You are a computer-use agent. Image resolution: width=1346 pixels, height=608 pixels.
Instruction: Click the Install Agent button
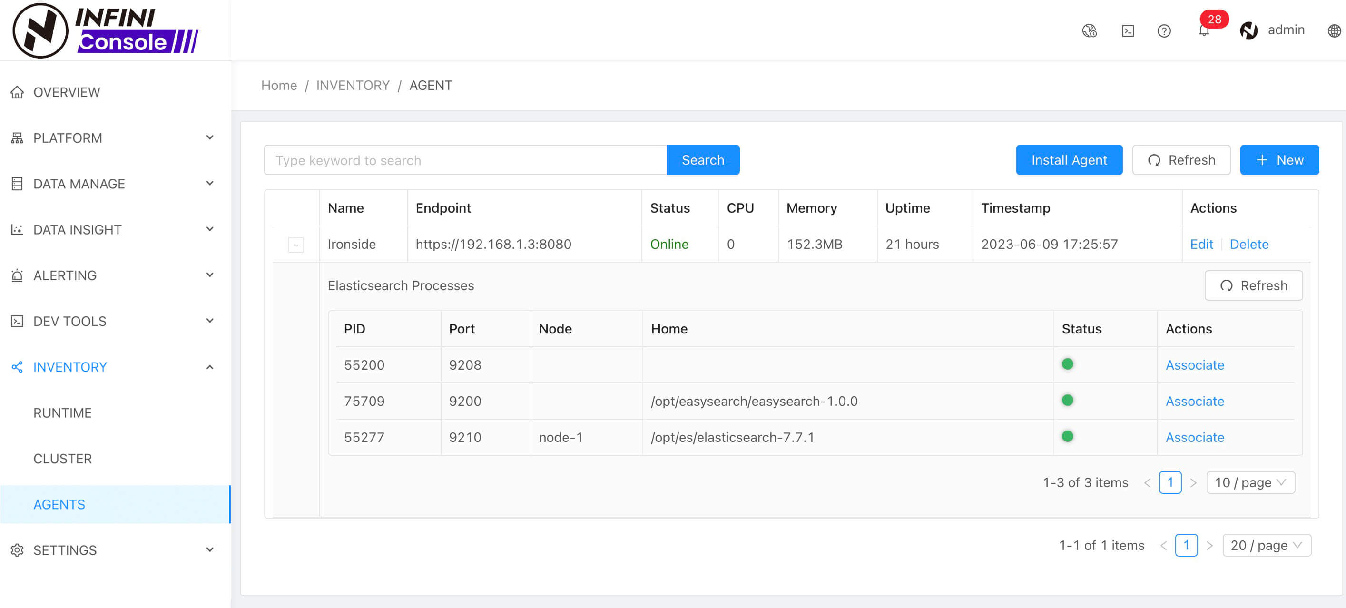1069,160
